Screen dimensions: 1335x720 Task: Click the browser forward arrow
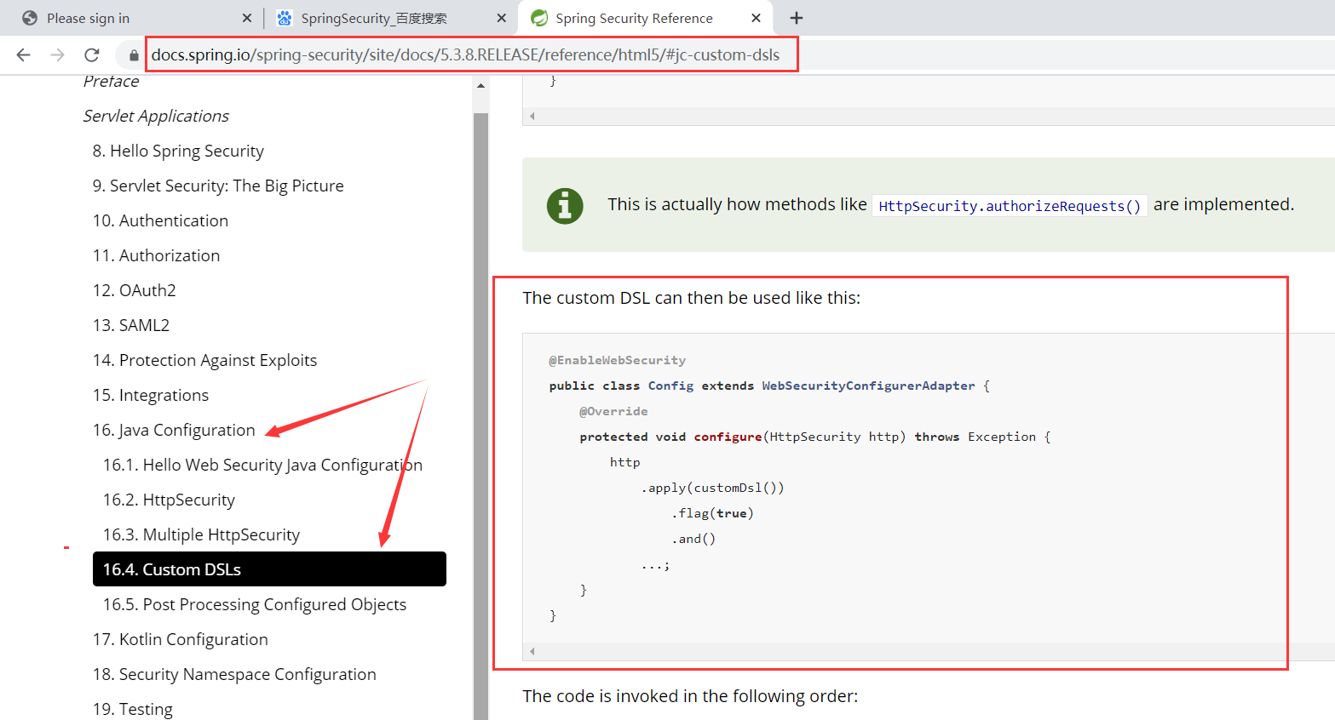pyautogui.click(x=57, y=54)
